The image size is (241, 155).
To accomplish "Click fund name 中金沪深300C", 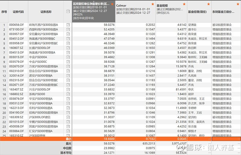I will click(38, 62).
